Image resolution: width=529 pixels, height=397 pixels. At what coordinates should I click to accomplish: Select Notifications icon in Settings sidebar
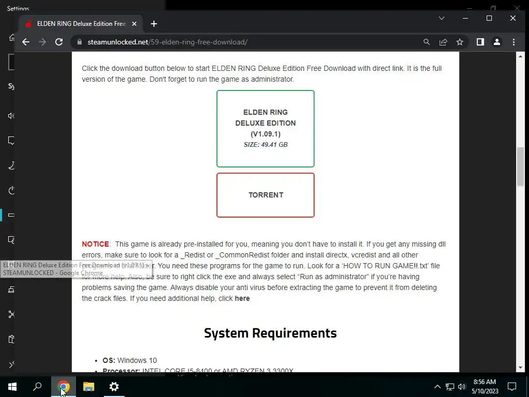[x=11, y=141]
